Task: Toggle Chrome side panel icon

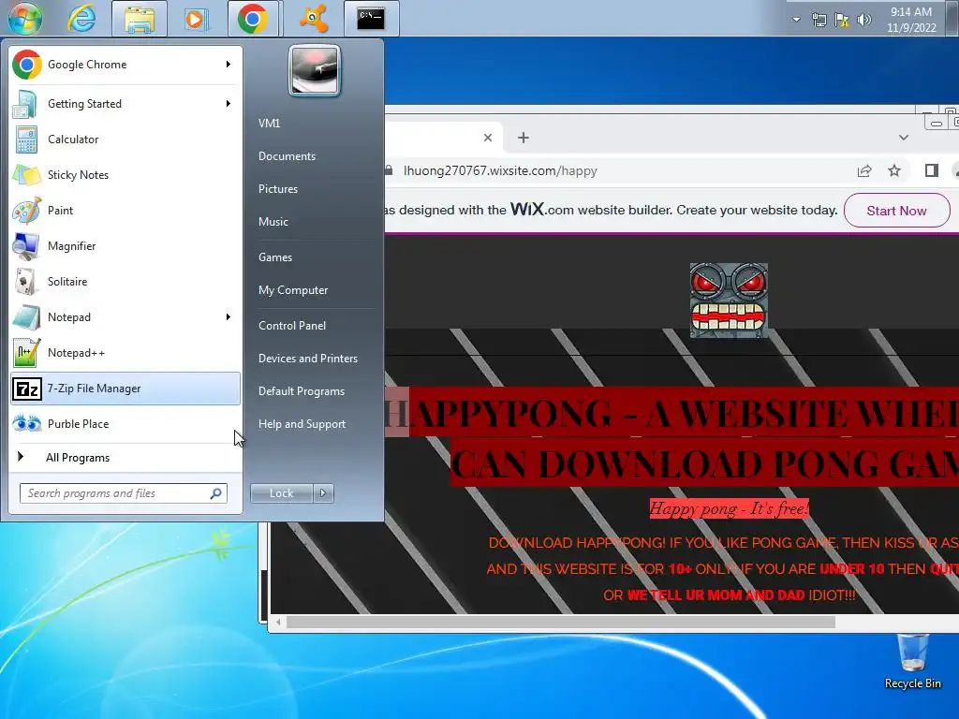Action: (x=932, y=170)
